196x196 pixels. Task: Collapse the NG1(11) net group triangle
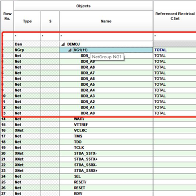click(70, 50)
